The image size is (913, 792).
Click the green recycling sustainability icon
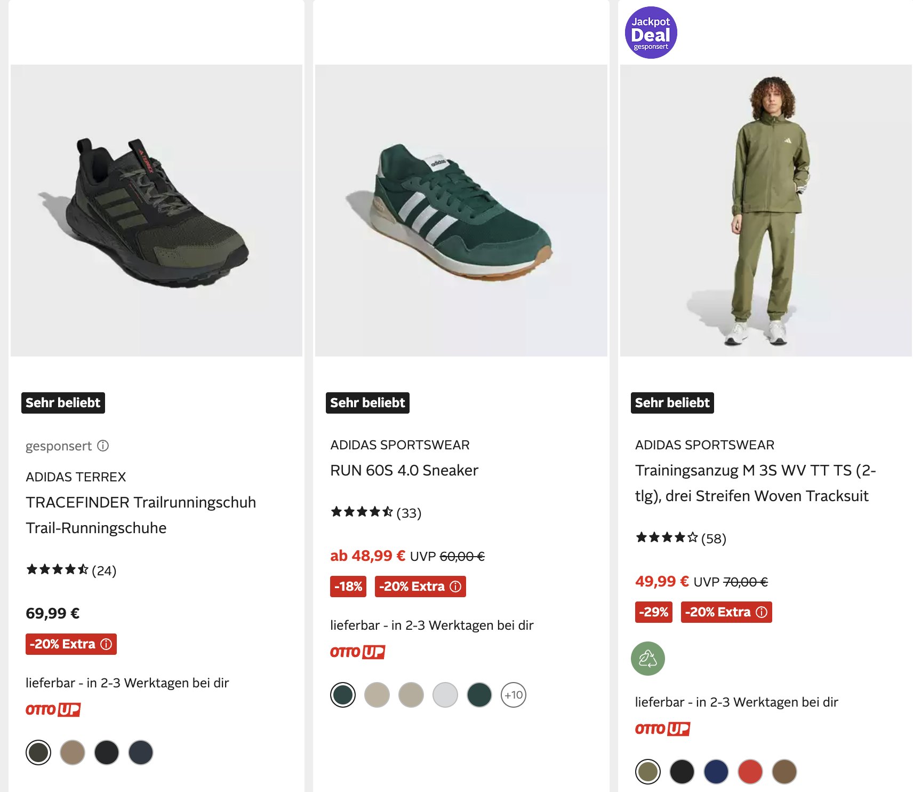pos(647,659)
